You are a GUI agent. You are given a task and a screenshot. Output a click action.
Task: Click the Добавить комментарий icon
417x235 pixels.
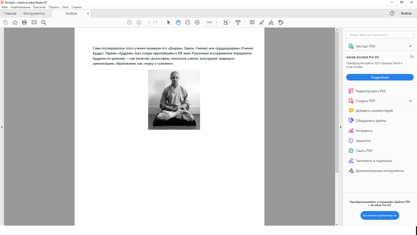351,111
